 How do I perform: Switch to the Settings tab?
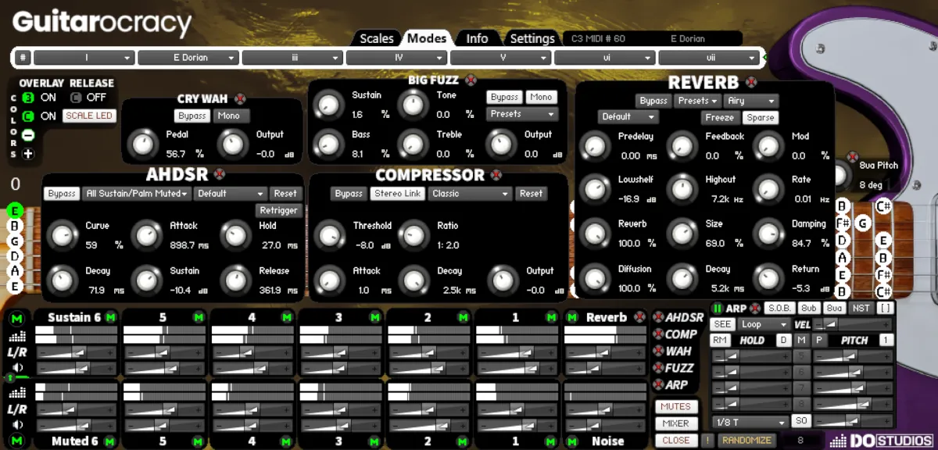point(532,38)
